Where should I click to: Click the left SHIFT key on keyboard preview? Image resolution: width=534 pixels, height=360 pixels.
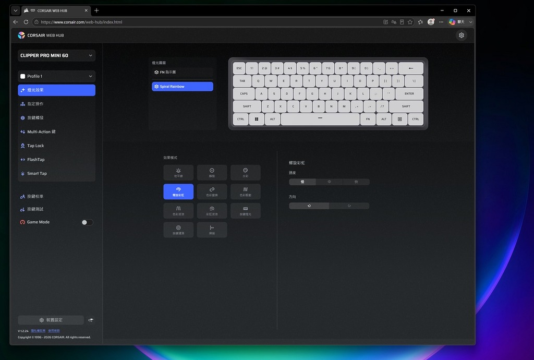(247, 106)
